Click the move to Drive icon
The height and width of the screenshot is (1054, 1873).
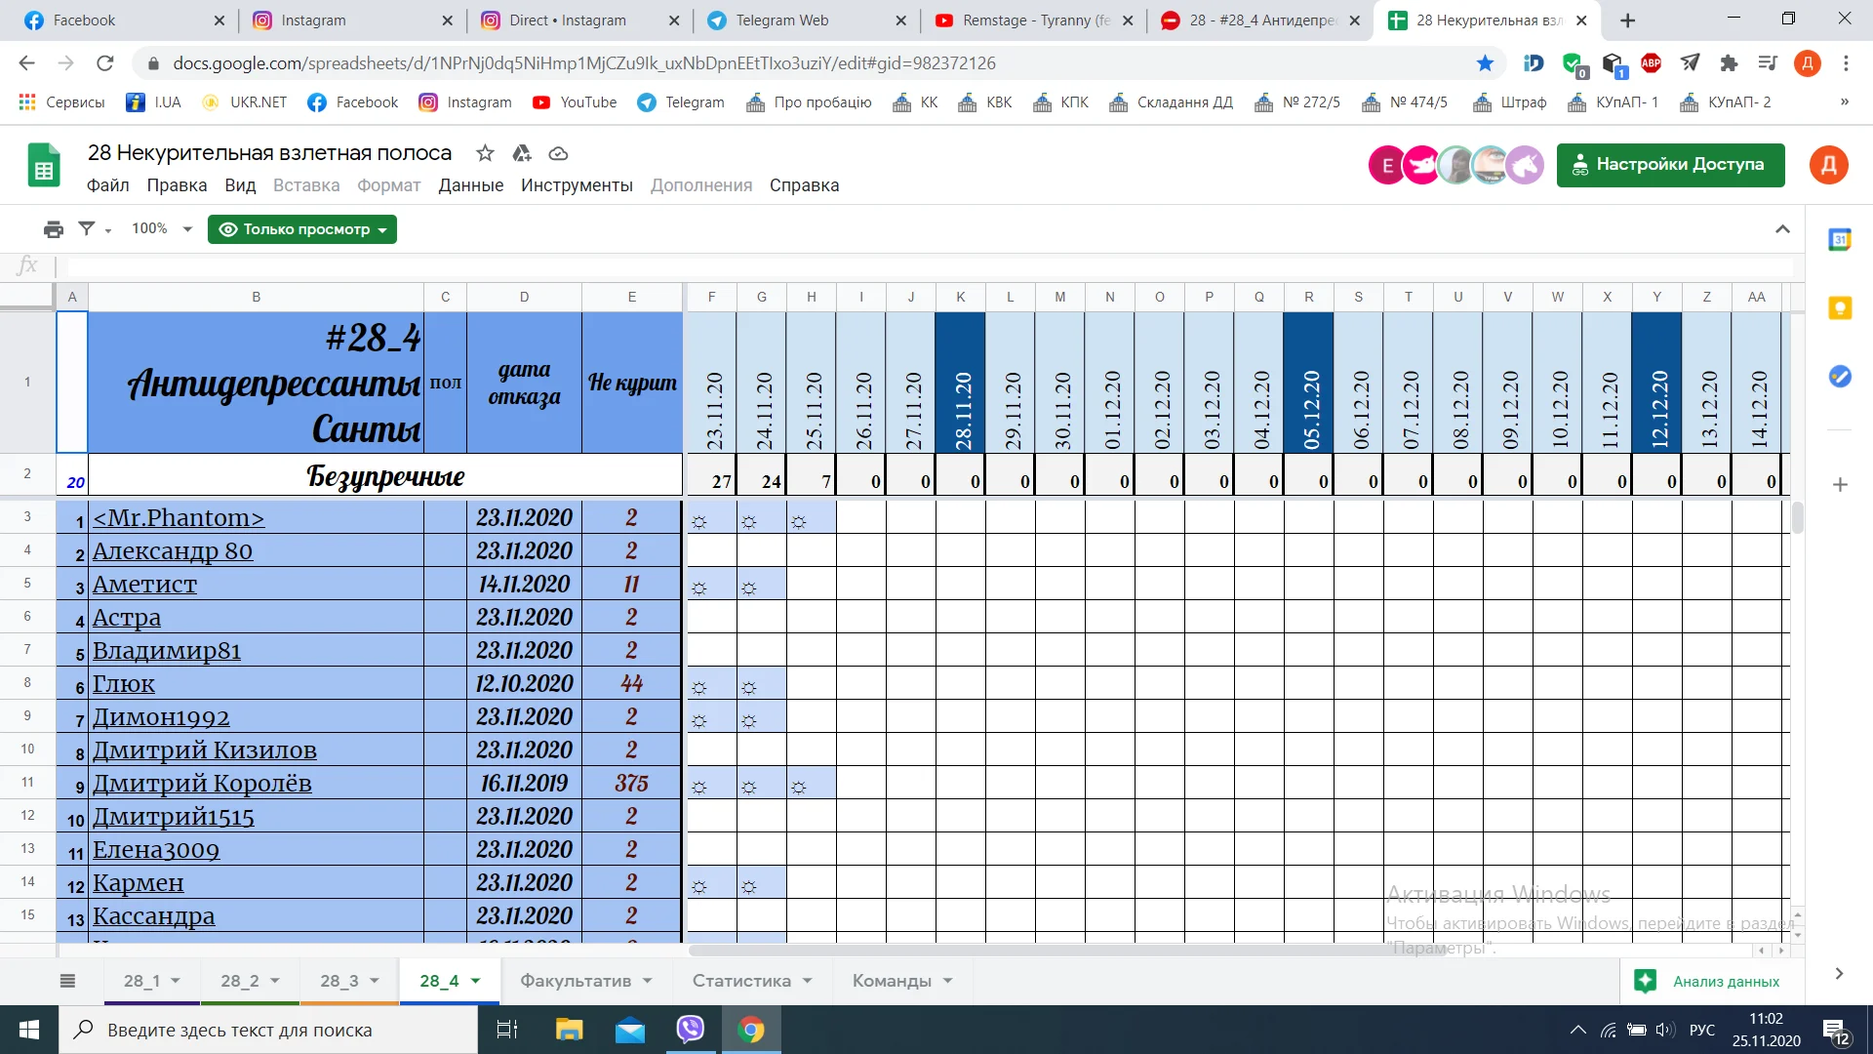tap(522, 153)
